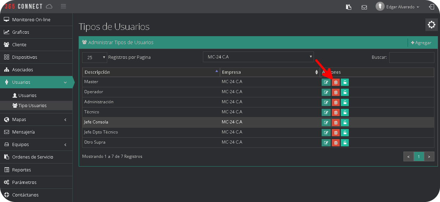This screenshot has width=440, height=202.
Task: Go to next page arrow button
Action: tap(429, 157)
